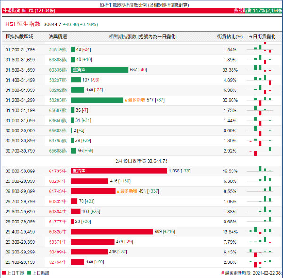
Task: Click the red bar marked 最多新增 491
Action: (x=93, y=191)
